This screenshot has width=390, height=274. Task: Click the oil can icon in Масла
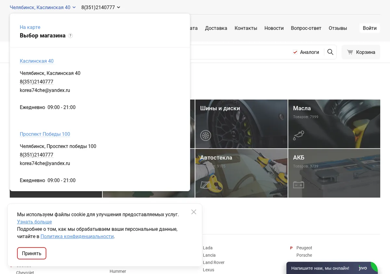tap(298, 135)
